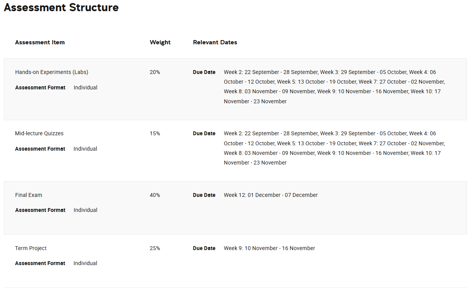Click the Weight column header
The width and height of the screenshot is (472, 294).
click(160, 42)
